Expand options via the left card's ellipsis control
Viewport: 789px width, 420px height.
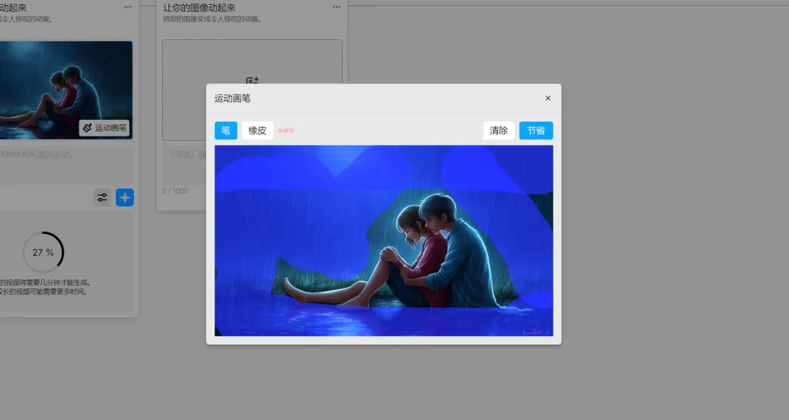pos(128,7)
